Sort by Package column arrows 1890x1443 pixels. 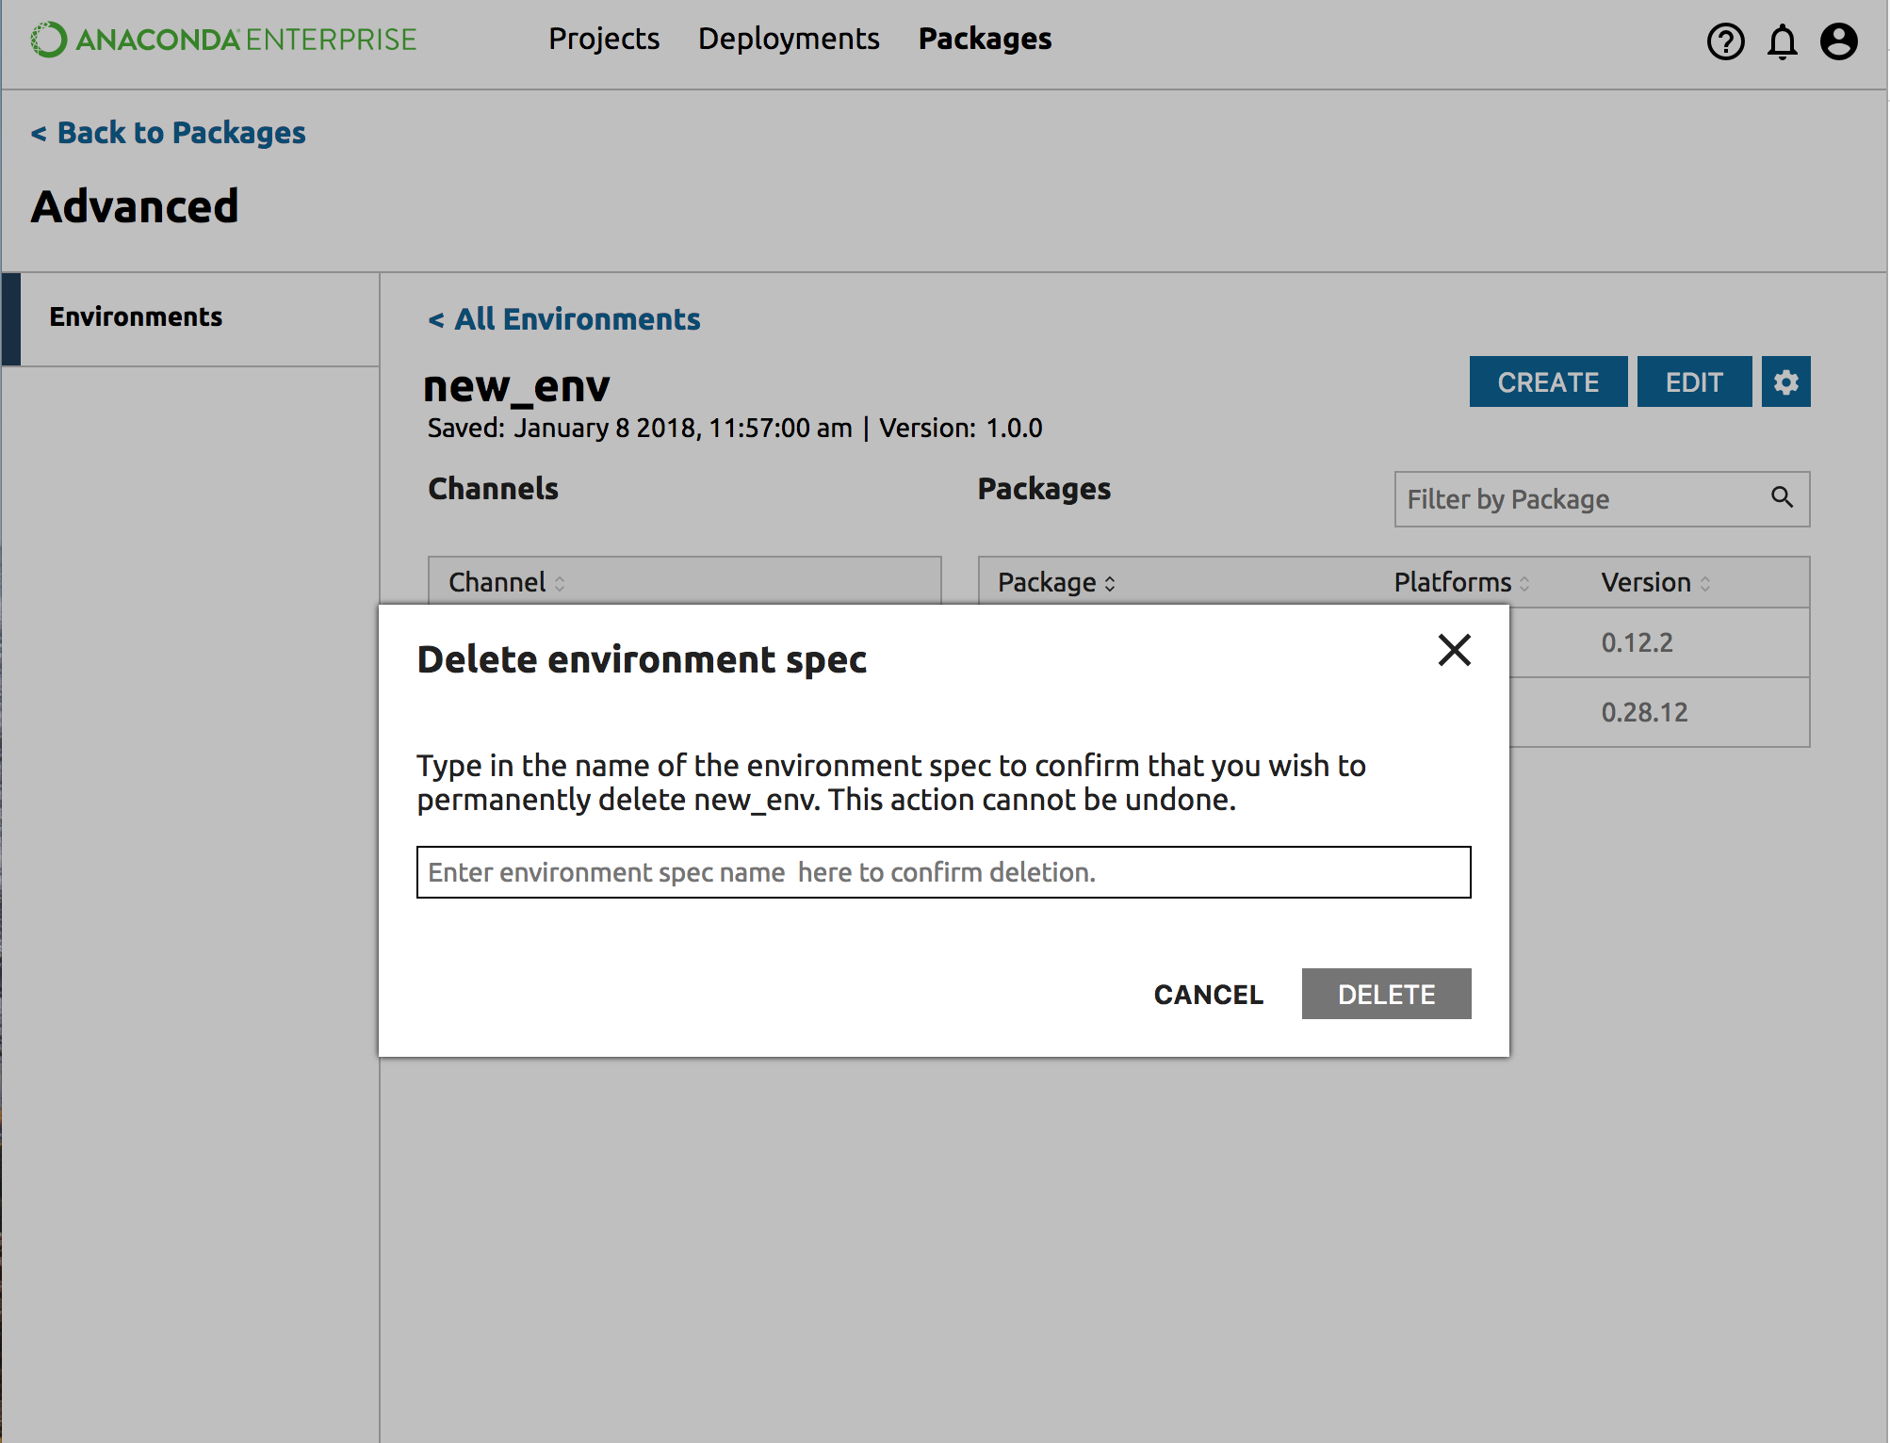point(1110,584)
